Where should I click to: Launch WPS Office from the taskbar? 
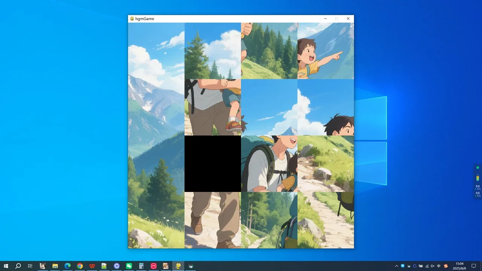point(92,266)
